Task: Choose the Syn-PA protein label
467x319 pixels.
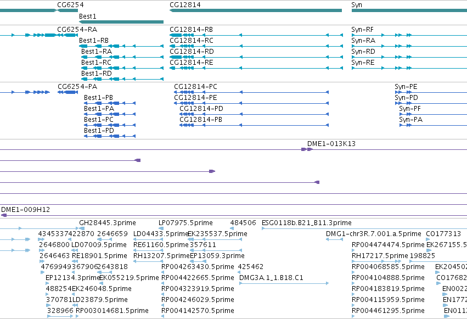Action: [x=410, y=120]
